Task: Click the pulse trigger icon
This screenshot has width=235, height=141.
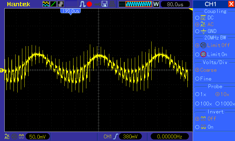Action: coord(83,4)
